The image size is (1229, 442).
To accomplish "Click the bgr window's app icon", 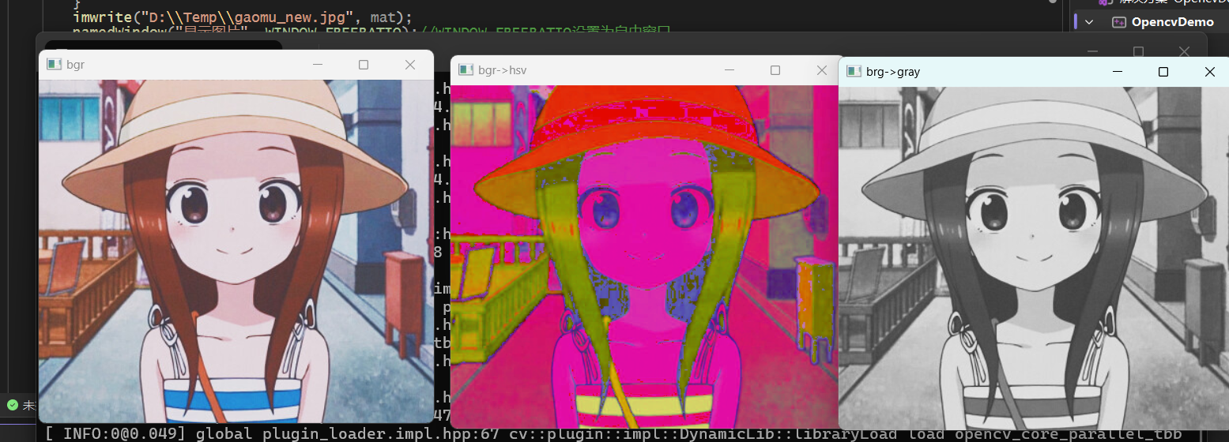I will click(x=54, y=65).
